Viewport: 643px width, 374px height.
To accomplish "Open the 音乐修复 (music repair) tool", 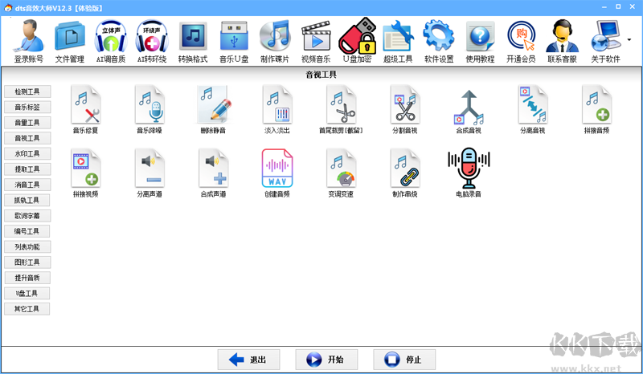I will click(x=84, y=104).
